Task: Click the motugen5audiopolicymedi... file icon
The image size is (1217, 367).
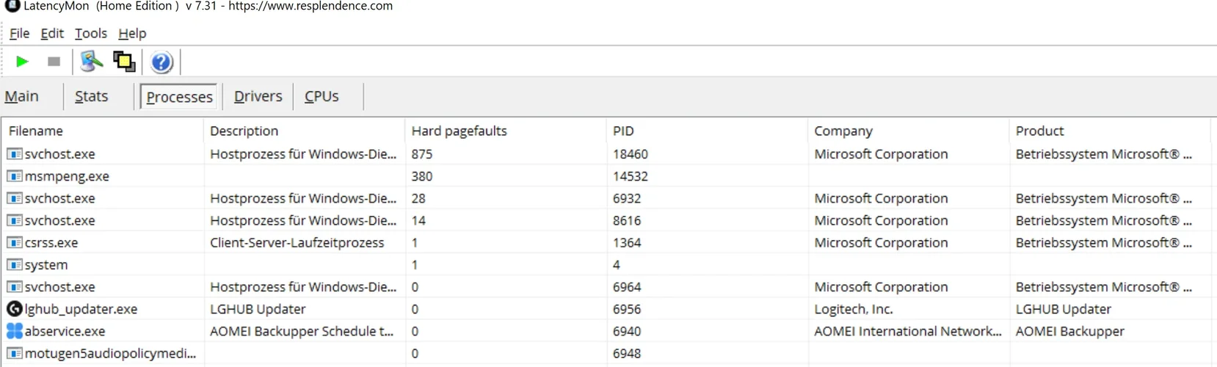Action: [x=15, y=353]
